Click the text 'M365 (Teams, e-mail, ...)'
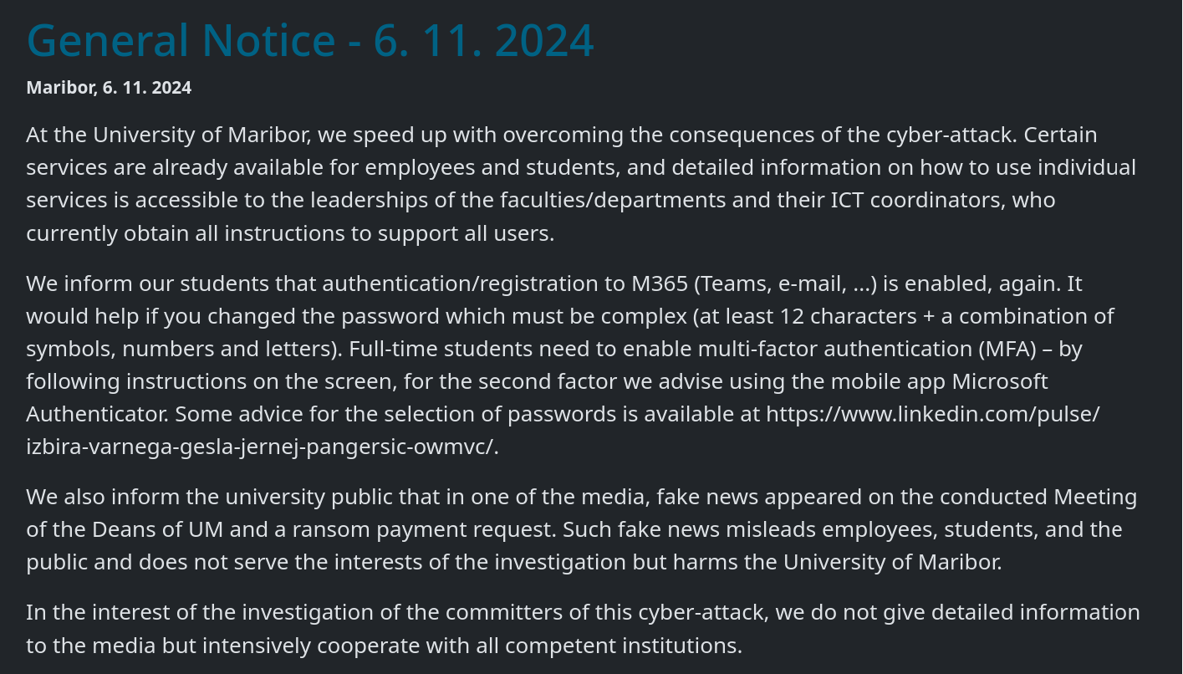This screenshot has height=674, width=1183. (752, 284)
